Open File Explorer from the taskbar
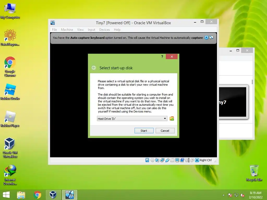267x200 pixels. [21, 195]
